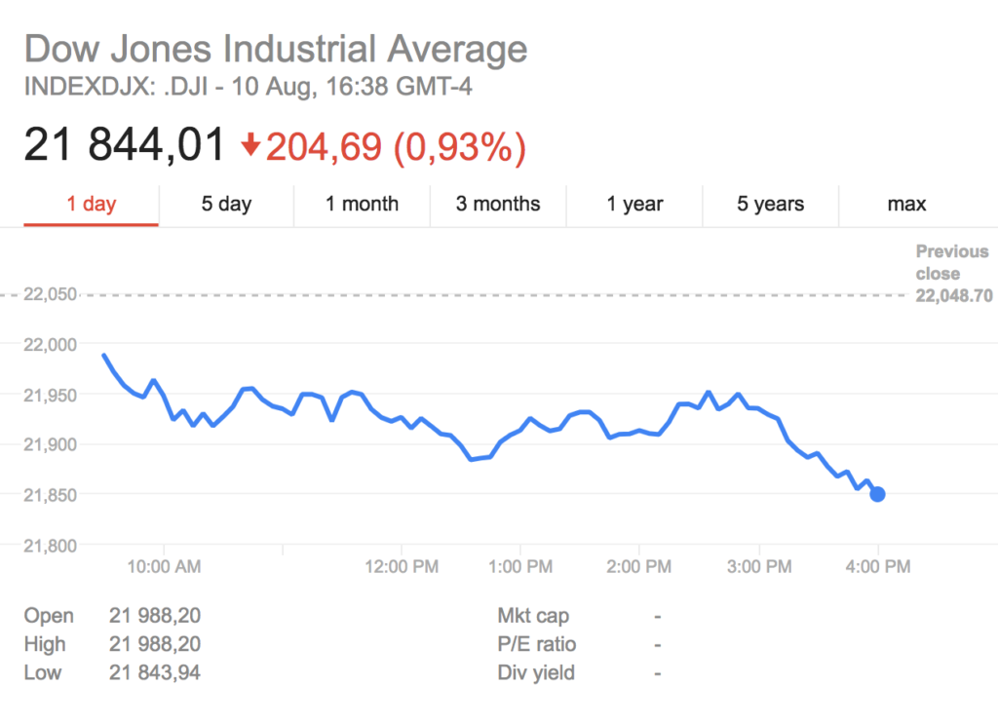Click the max range tab
This screenshot has height=724, width=998.
(906, 204)
